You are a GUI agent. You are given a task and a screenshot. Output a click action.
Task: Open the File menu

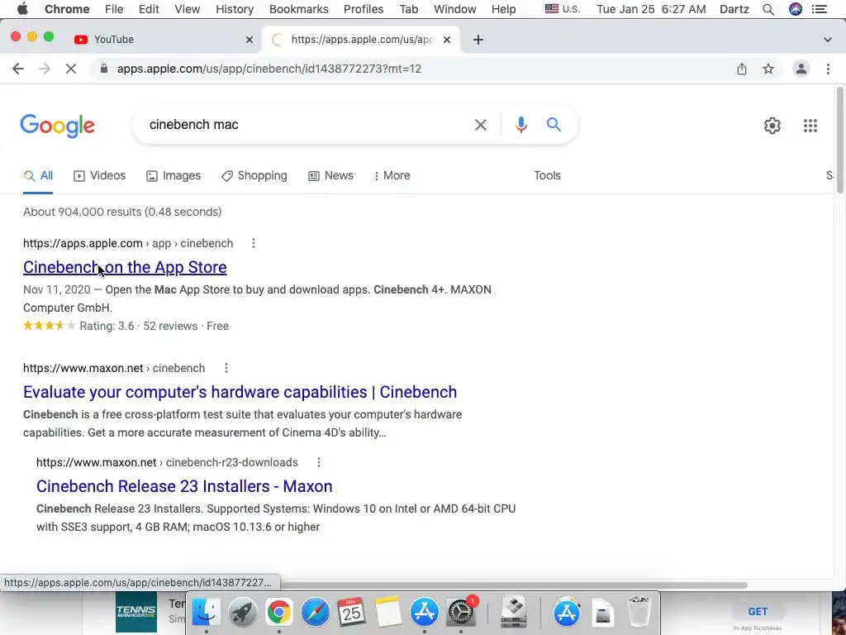point(114,9)
